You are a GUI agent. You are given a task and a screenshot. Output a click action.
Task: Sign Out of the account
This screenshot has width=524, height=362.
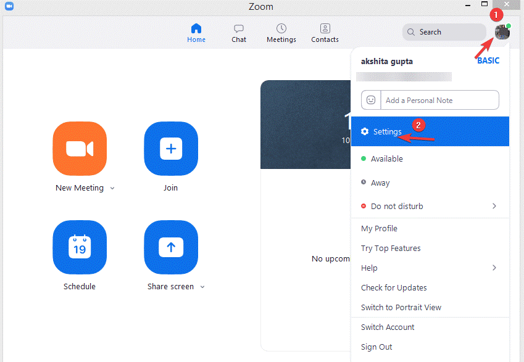[376, 347]
